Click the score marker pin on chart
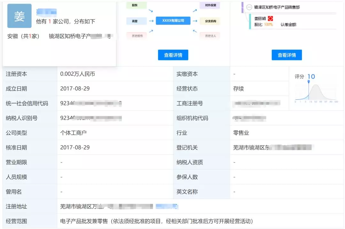 [x=309, y=82]
